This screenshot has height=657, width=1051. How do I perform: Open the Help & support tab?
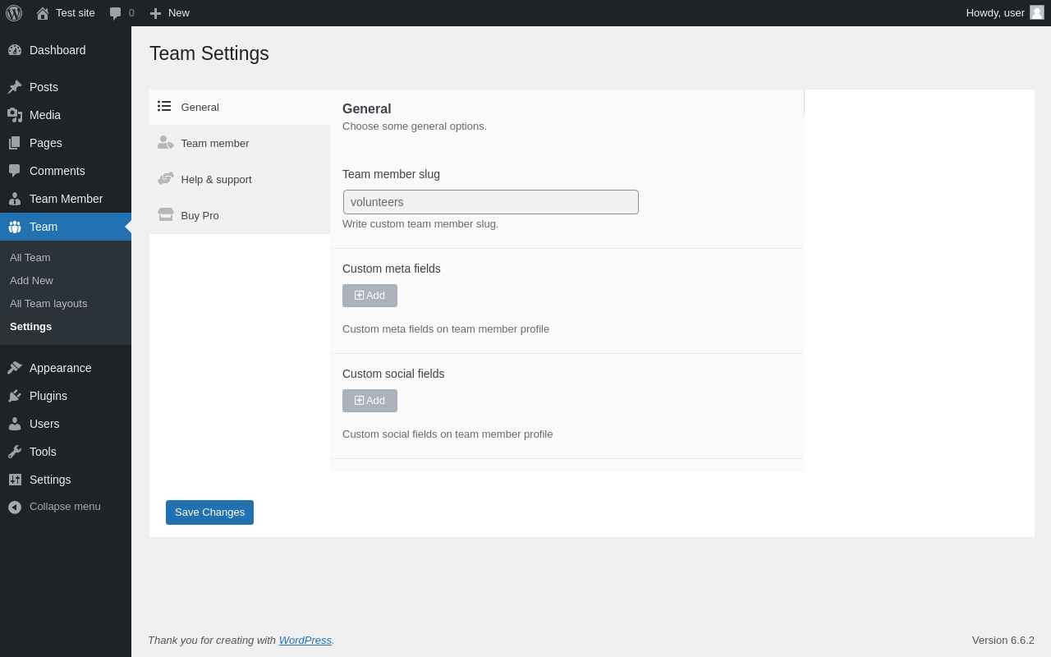(240, 180)
